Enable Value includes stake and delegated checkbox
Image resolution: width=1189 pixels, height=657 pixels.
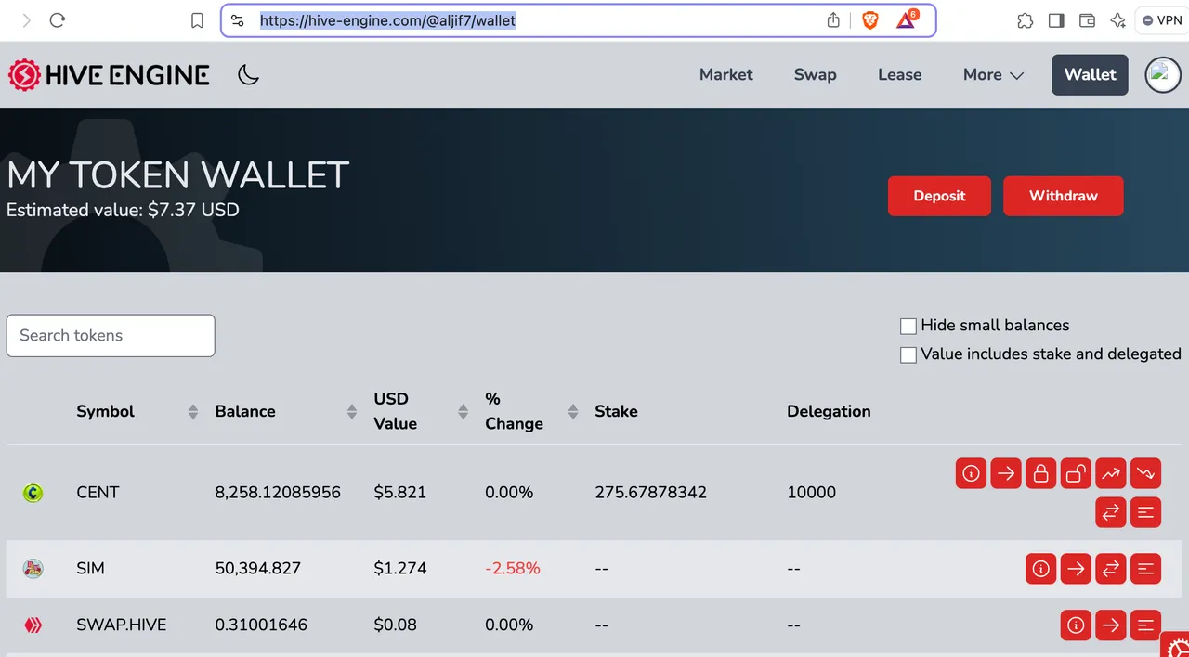(x=908, y=354)
